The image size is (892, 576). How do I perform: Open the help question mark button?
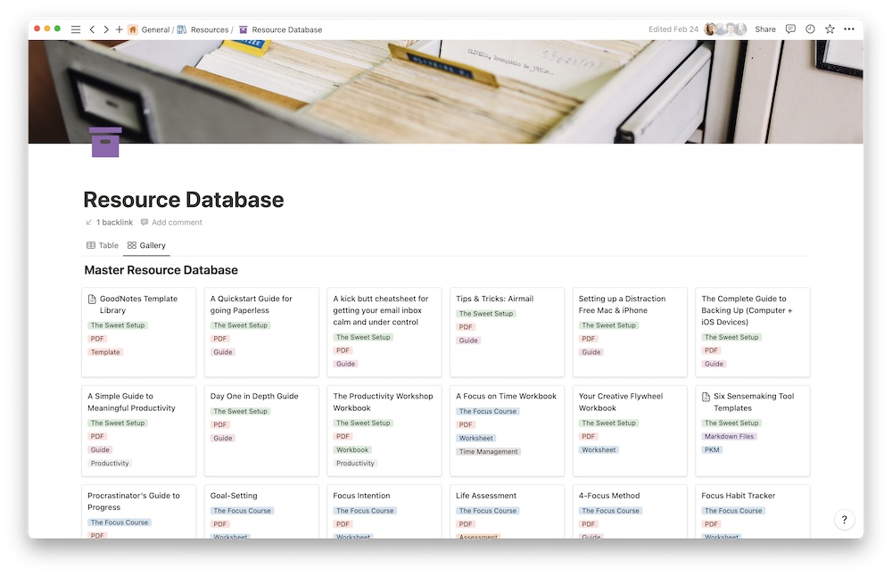pyautogui.click(x=844, y=519)
